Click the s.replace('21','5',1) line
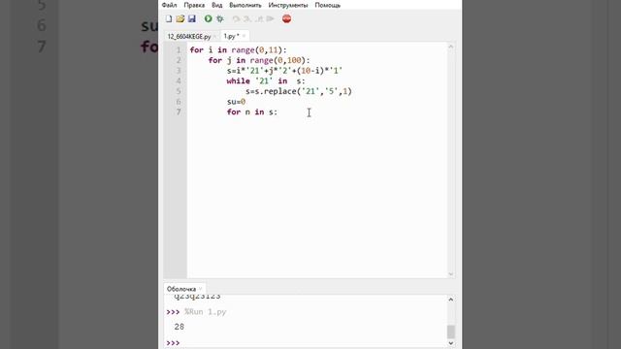The image size is (621, 349). [x=299, y=91]
